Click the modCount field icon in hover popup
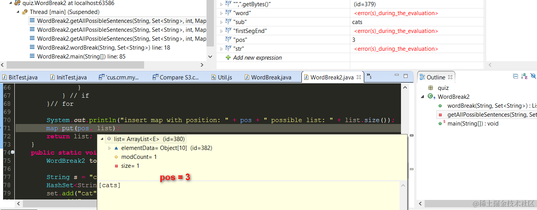Viewport: 537px width, 210px height. [116, 157]
